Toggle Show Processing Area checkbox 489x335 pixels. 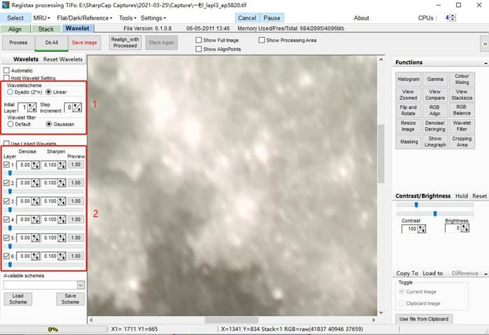click(x=262, y=40)
